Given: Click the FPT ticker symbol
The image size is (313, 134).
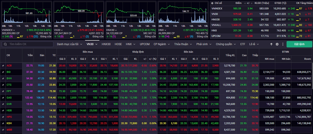Looking at the screenshot, I should pyautogui.click(x=9, y=91).
